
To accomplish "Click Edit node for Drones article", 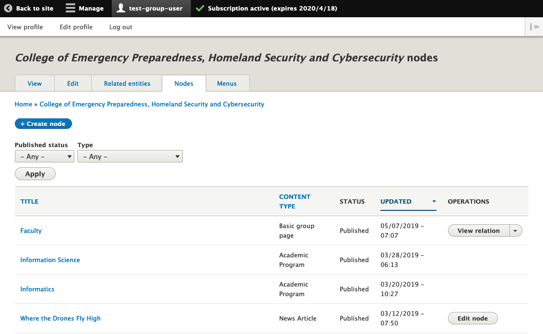I will pos(472,319).
